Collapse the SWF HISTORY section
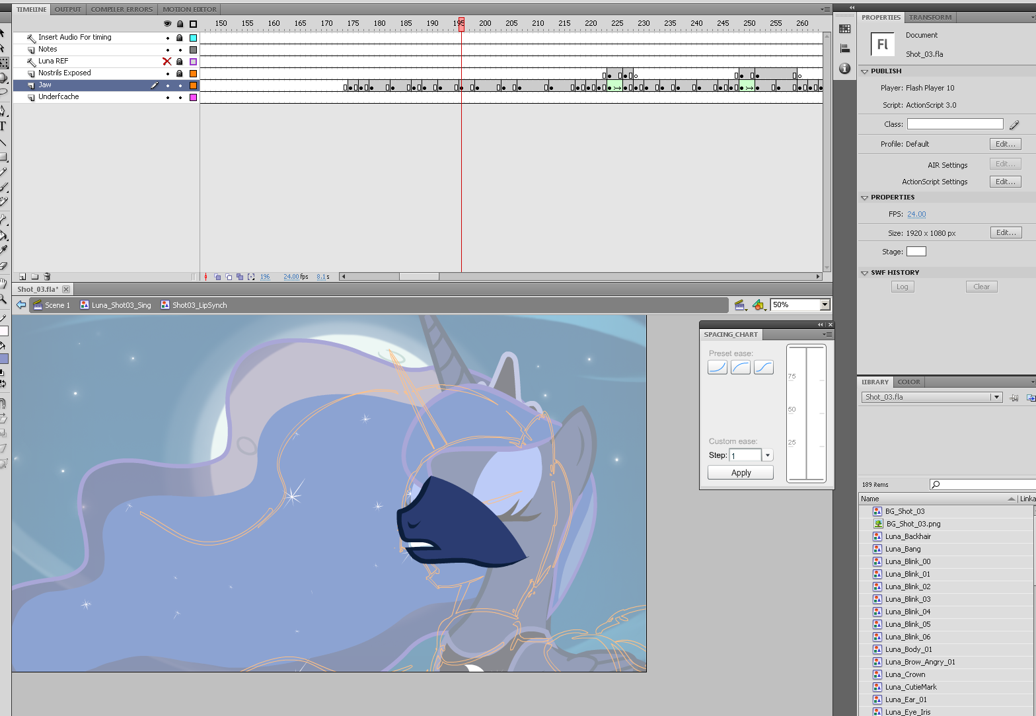 click(864, 273)
